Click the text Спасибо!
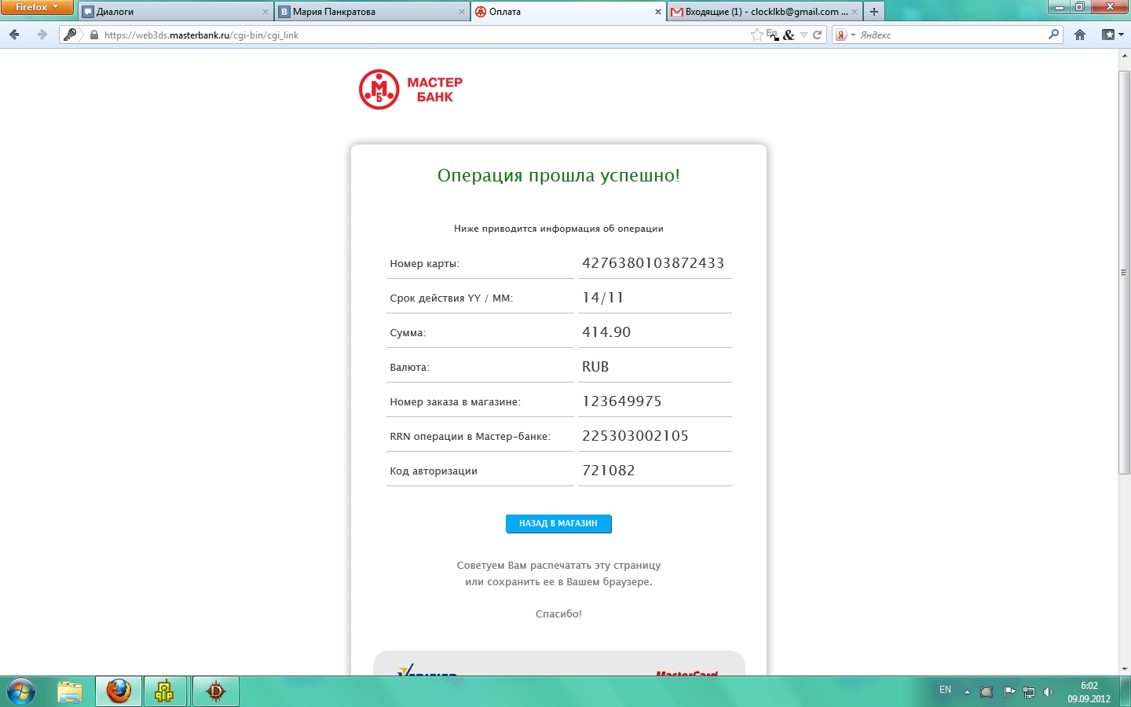Image resolution: width=1131 pixels, height=707 pixels. point(558,614)
